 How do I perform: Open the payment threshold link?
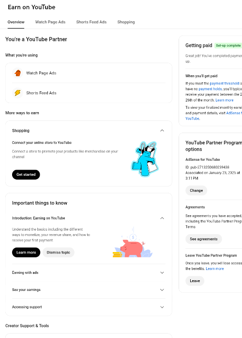point(225,84)
